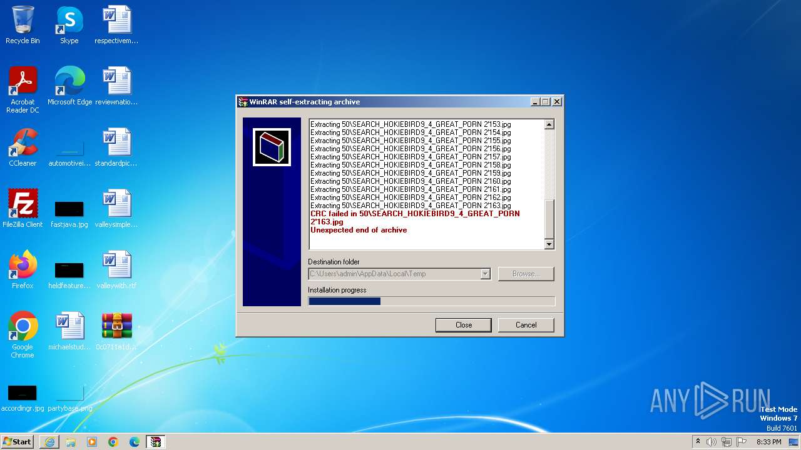801x450 pixels.
Task: Close the WinRAR window with X button
Action: 557,102
